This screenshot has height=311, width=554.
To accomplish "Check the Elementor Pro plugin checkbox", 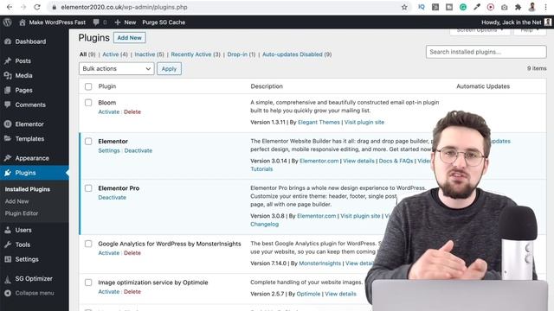I will [88, 188].
